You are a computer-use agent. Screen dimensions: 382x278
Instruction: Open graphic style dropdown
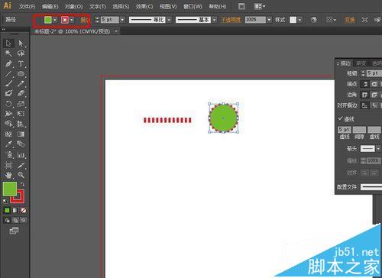tap(299, 20)
